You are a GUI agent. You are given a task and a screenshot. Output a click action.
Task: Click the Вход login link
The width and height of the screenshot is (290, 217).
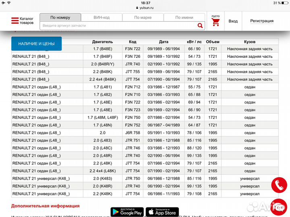point(233,21)
